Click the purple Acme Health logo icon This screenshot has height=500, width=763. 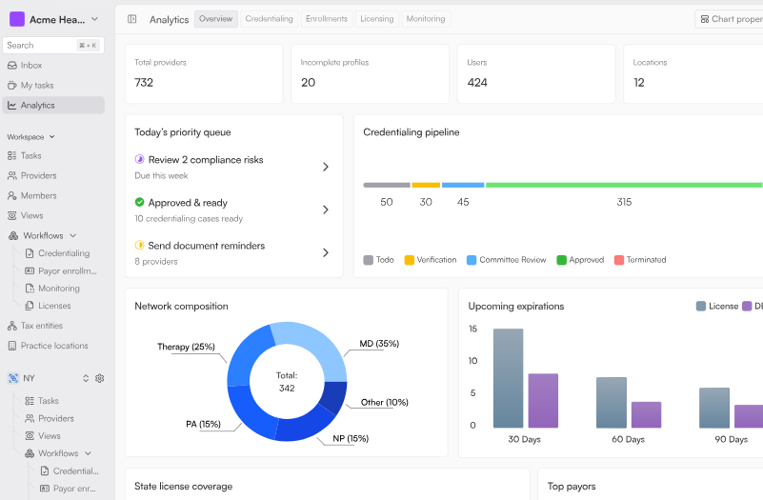(x=17, y=19)
